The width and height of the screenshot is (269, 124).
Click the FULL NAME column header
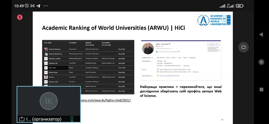click(48, 43)
